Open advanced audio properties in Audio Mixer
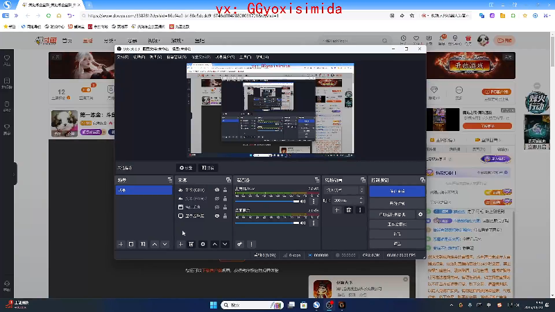 pos(239,244)
